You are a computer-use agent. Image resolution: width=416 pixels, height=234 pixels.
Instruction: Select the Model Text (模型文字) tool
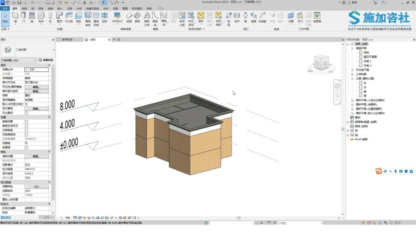[x=147, y=19]
